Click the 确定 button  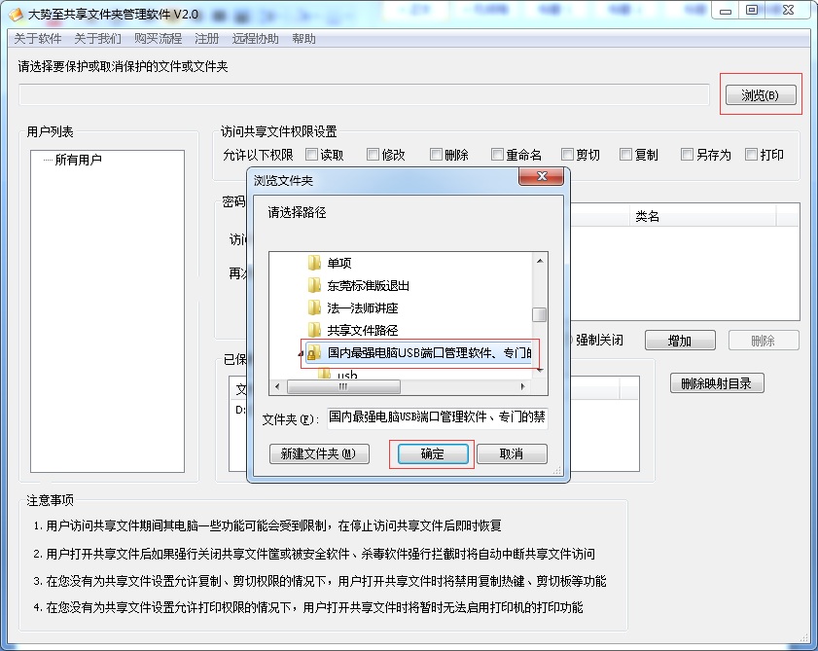[431, 454]
